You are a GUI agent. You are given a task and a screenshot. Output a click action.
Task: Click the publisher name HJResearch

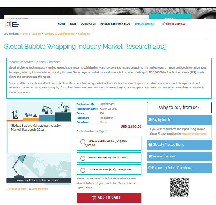click(106, 118)
